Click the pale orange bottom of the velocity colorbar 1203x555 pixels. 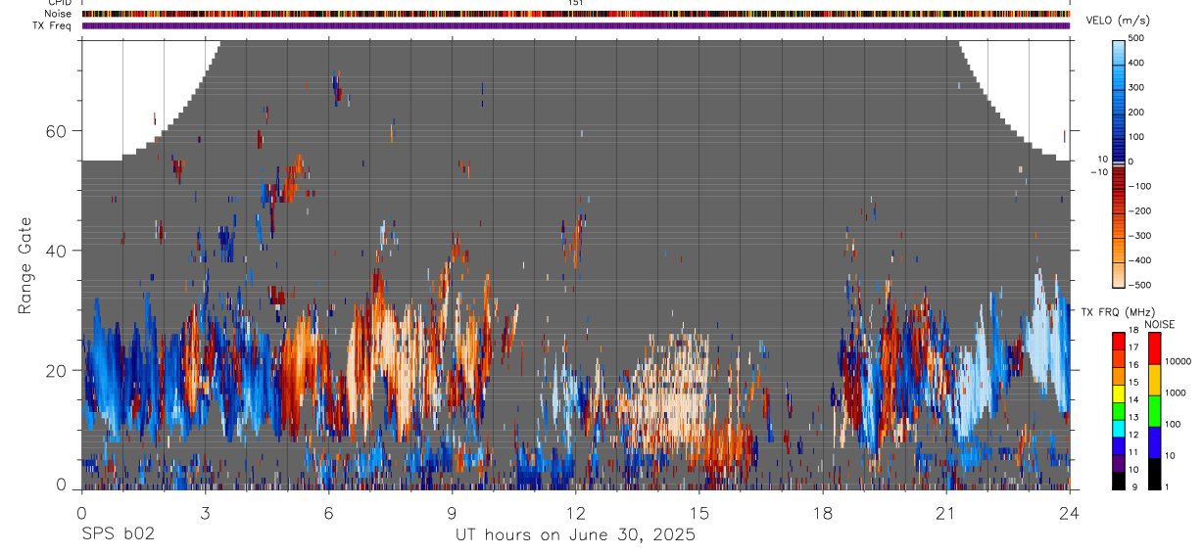[1120, 276]
